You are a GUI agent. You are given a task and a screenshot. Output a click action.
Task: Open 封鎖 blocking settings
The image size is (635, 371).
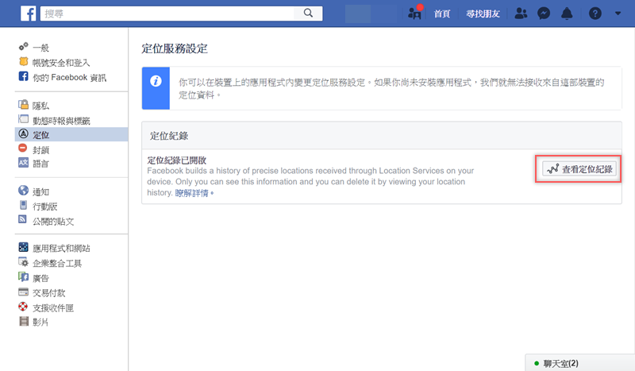pos(41,150)
